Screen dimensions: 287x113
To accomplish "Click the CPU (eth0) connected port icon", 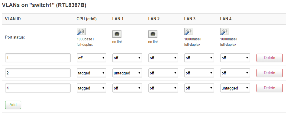I will (x=81, y=32).
